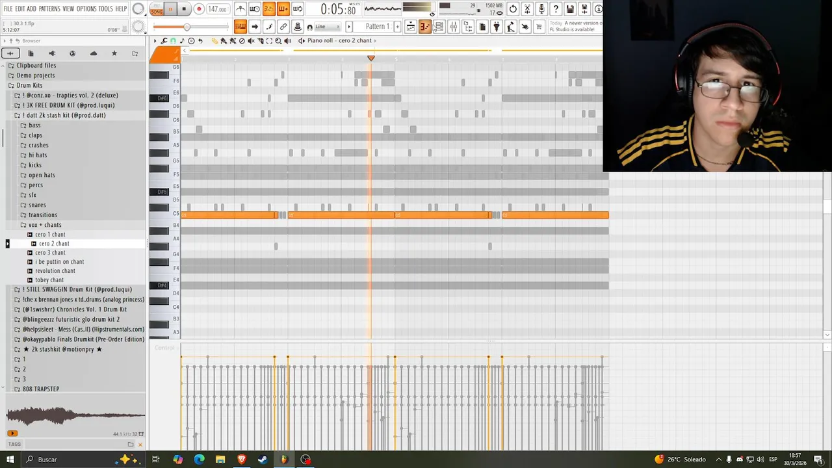Viewport: 832px width, 468px height.
Task: Toggle loop recording button
Action: coord(297,9)
